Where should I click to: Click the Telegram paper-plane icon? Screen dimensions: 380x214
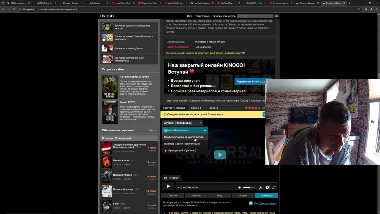(x=251, y=203)
